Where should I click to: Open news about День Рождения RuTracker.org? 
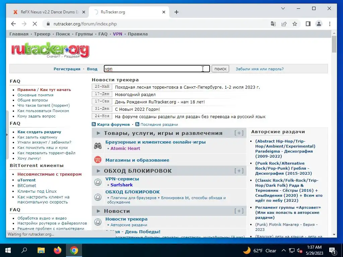point(160,102)
